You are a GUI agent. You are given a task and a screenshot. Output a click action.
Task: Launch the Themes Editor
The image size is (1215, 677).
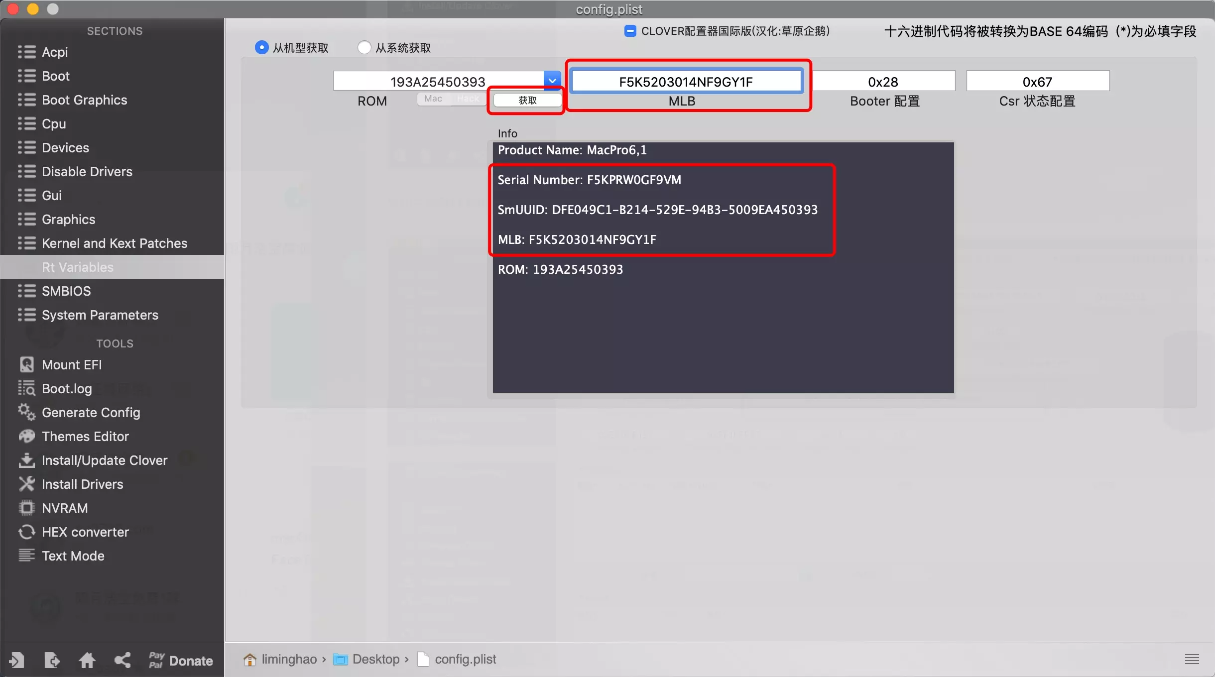85,437
